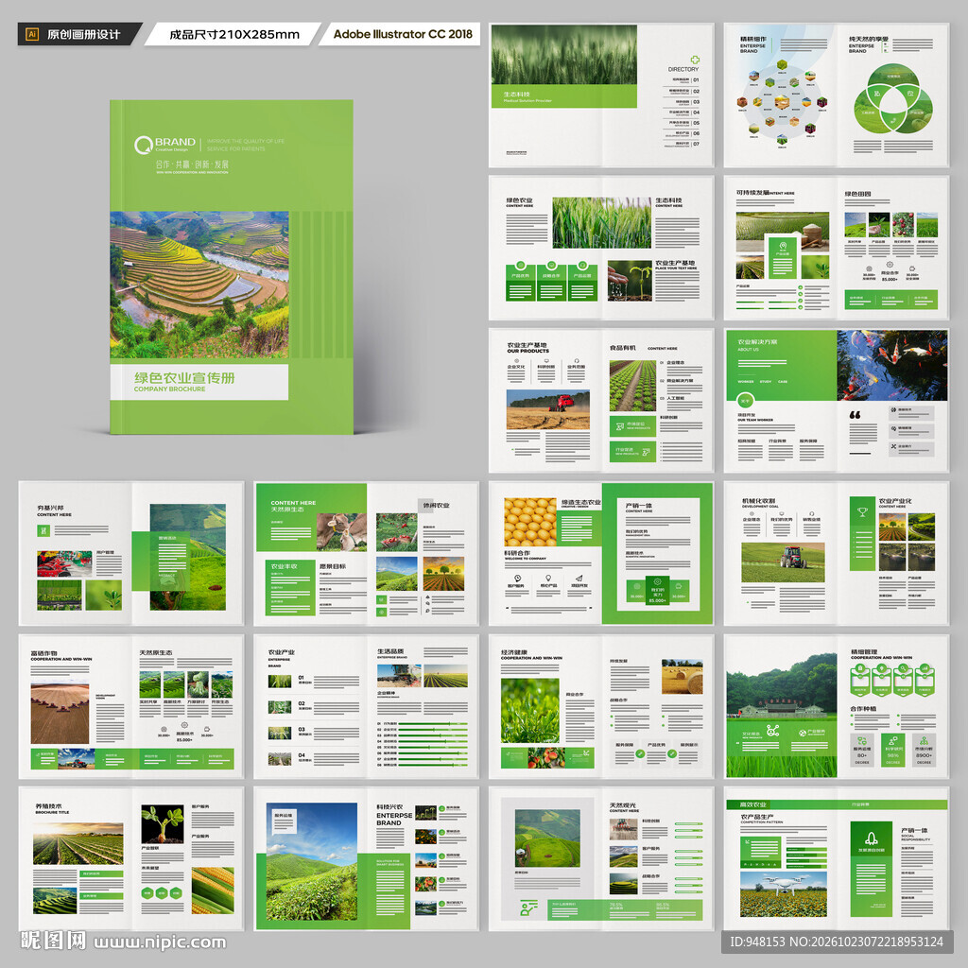968x968 pixels.
Task: Click the "原创画册设计" label
Action: (x=83, y=35)
